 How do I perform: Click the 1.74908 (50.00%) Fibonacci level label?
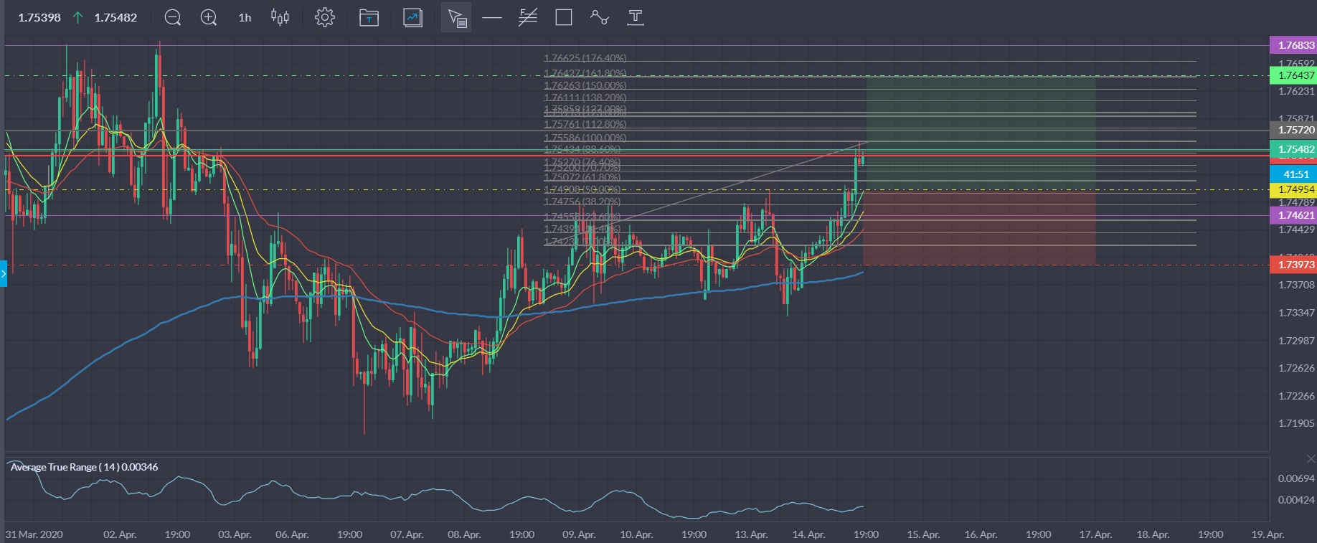[582, 189]
